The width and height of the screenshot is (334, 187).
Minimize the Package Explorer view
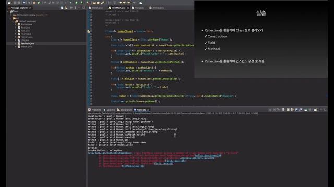point(79,8)
